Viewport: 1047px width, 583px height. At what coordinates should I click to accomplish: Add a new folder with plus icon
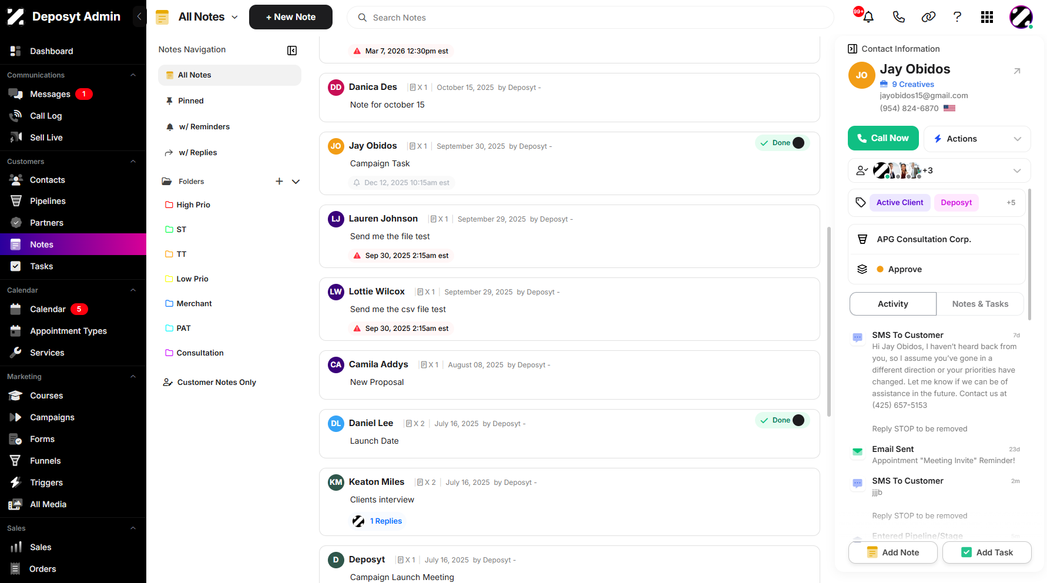(279, 182)
